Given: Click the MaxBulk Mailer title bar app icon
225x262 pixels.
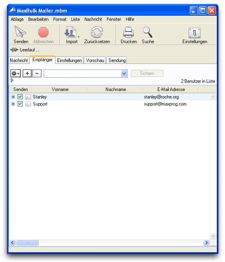Looking at the screenshot, I should [12, 10].
